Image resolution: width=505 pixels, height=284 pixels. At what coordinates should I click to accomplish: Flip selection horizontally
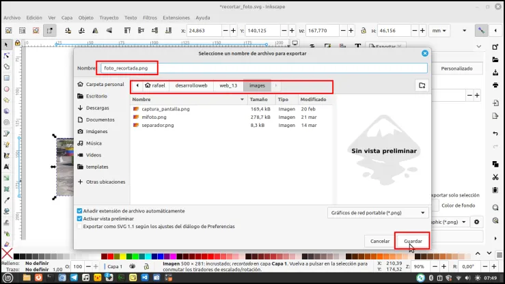96,31
